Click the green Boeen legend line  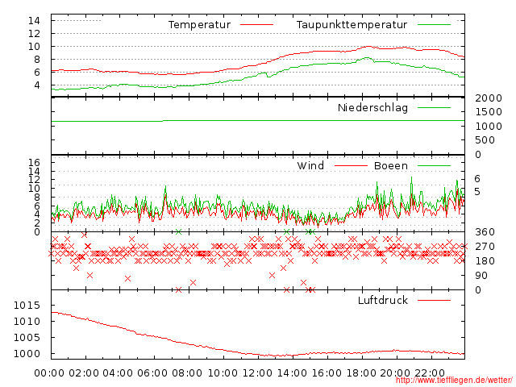click(434, 166)
